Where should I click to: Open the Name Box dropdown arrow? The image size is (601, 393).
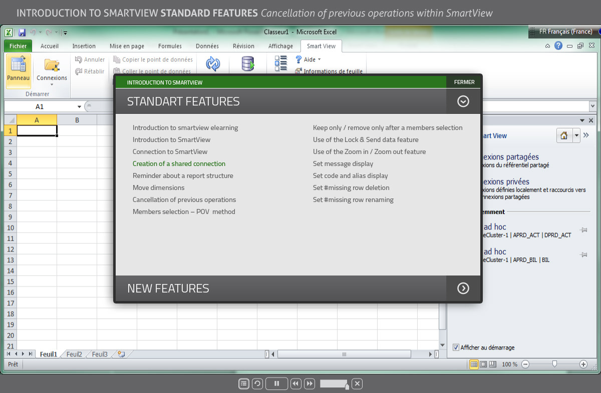coord(79,106)
